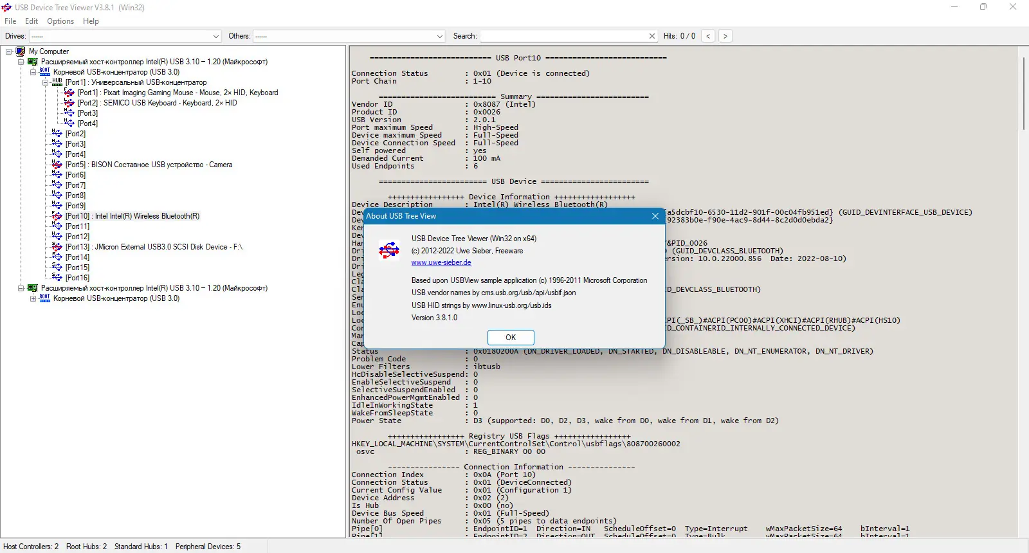Click the "Version 3.8.1.0" text in the dialog

(435, 318)
